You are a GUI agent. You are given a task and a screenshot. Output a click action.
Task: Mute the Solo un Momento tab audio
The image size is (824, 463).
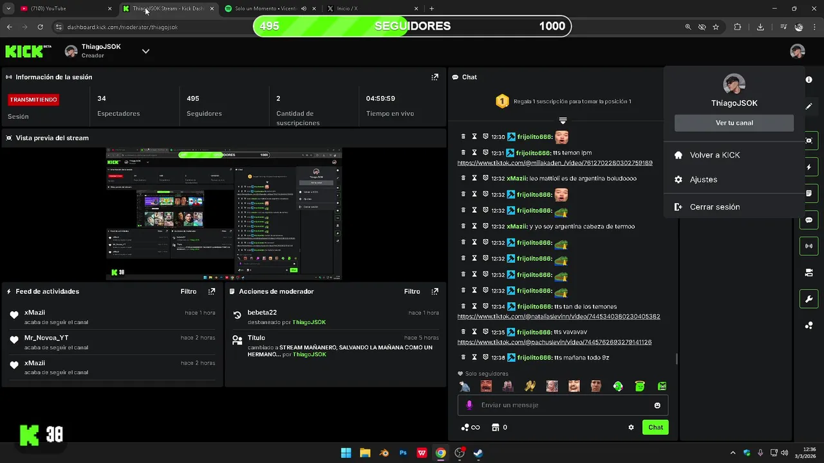304,9
